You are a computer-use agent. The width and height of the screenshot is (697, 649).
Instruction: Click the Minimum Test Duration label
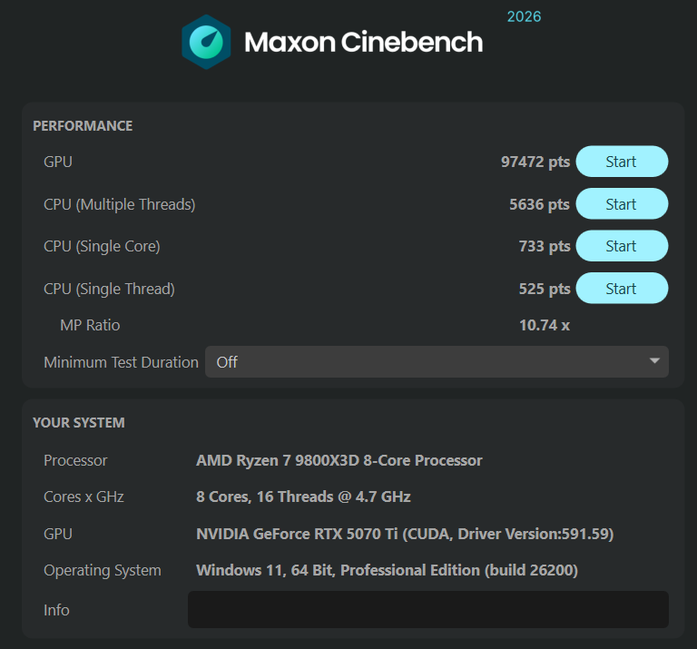click(121, 362)
